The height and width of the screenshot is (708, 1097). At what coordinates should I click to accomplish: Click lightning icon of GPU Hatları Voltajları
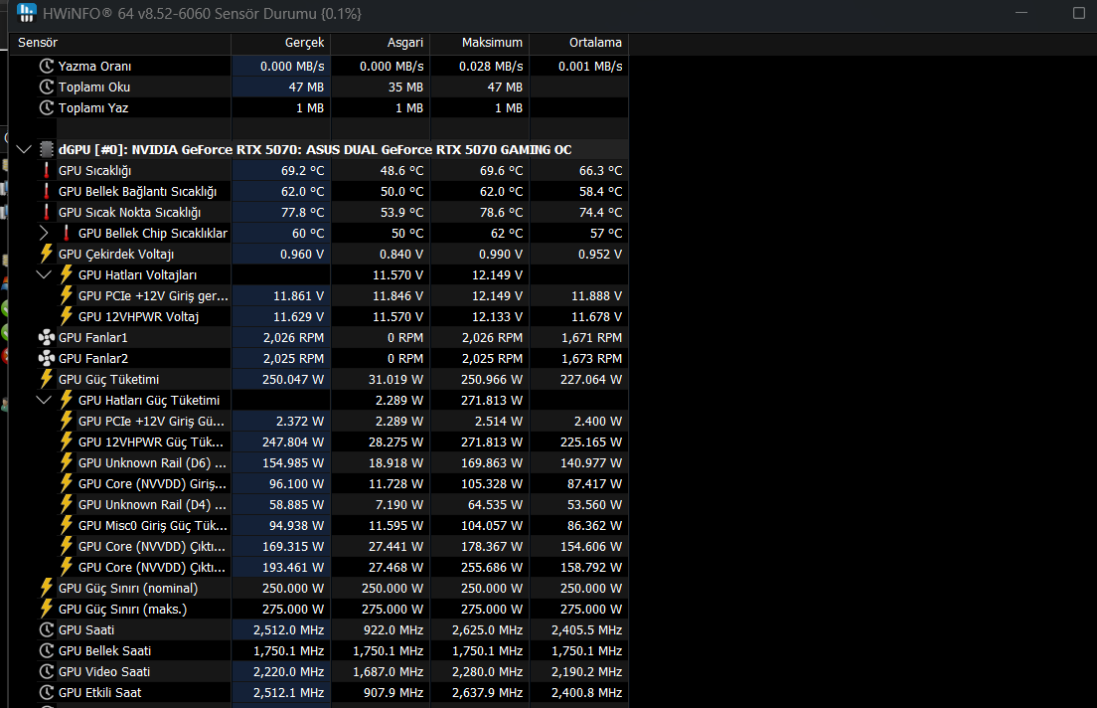tap(67, 274)
